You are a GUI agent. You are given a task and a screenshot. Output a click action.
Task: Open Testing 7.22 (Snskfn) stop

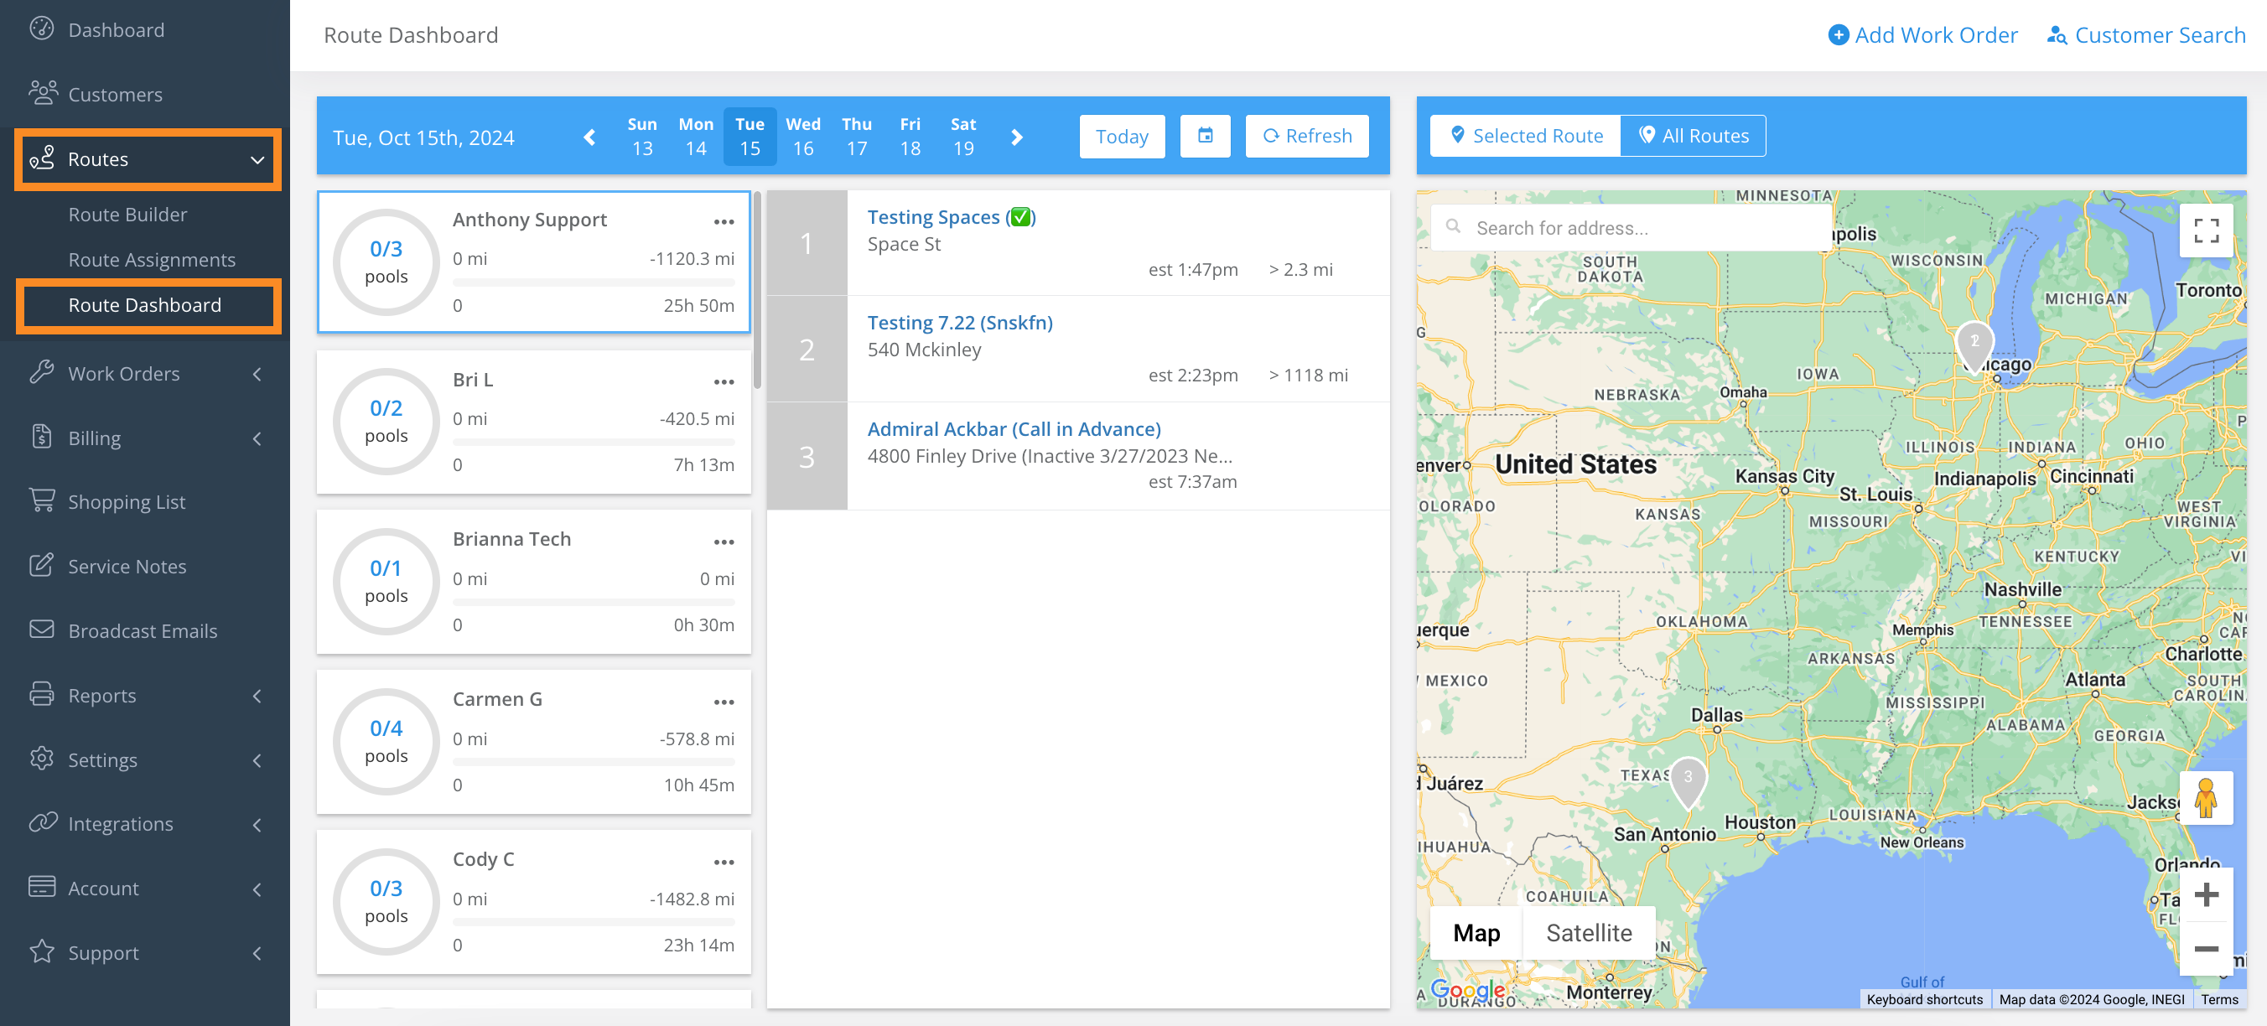960,323
